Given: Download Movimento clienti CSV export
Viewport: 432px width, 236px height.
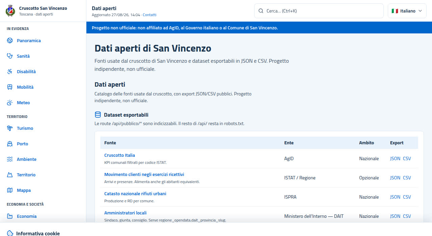Looking at the screenshot, I should (407, 178).
